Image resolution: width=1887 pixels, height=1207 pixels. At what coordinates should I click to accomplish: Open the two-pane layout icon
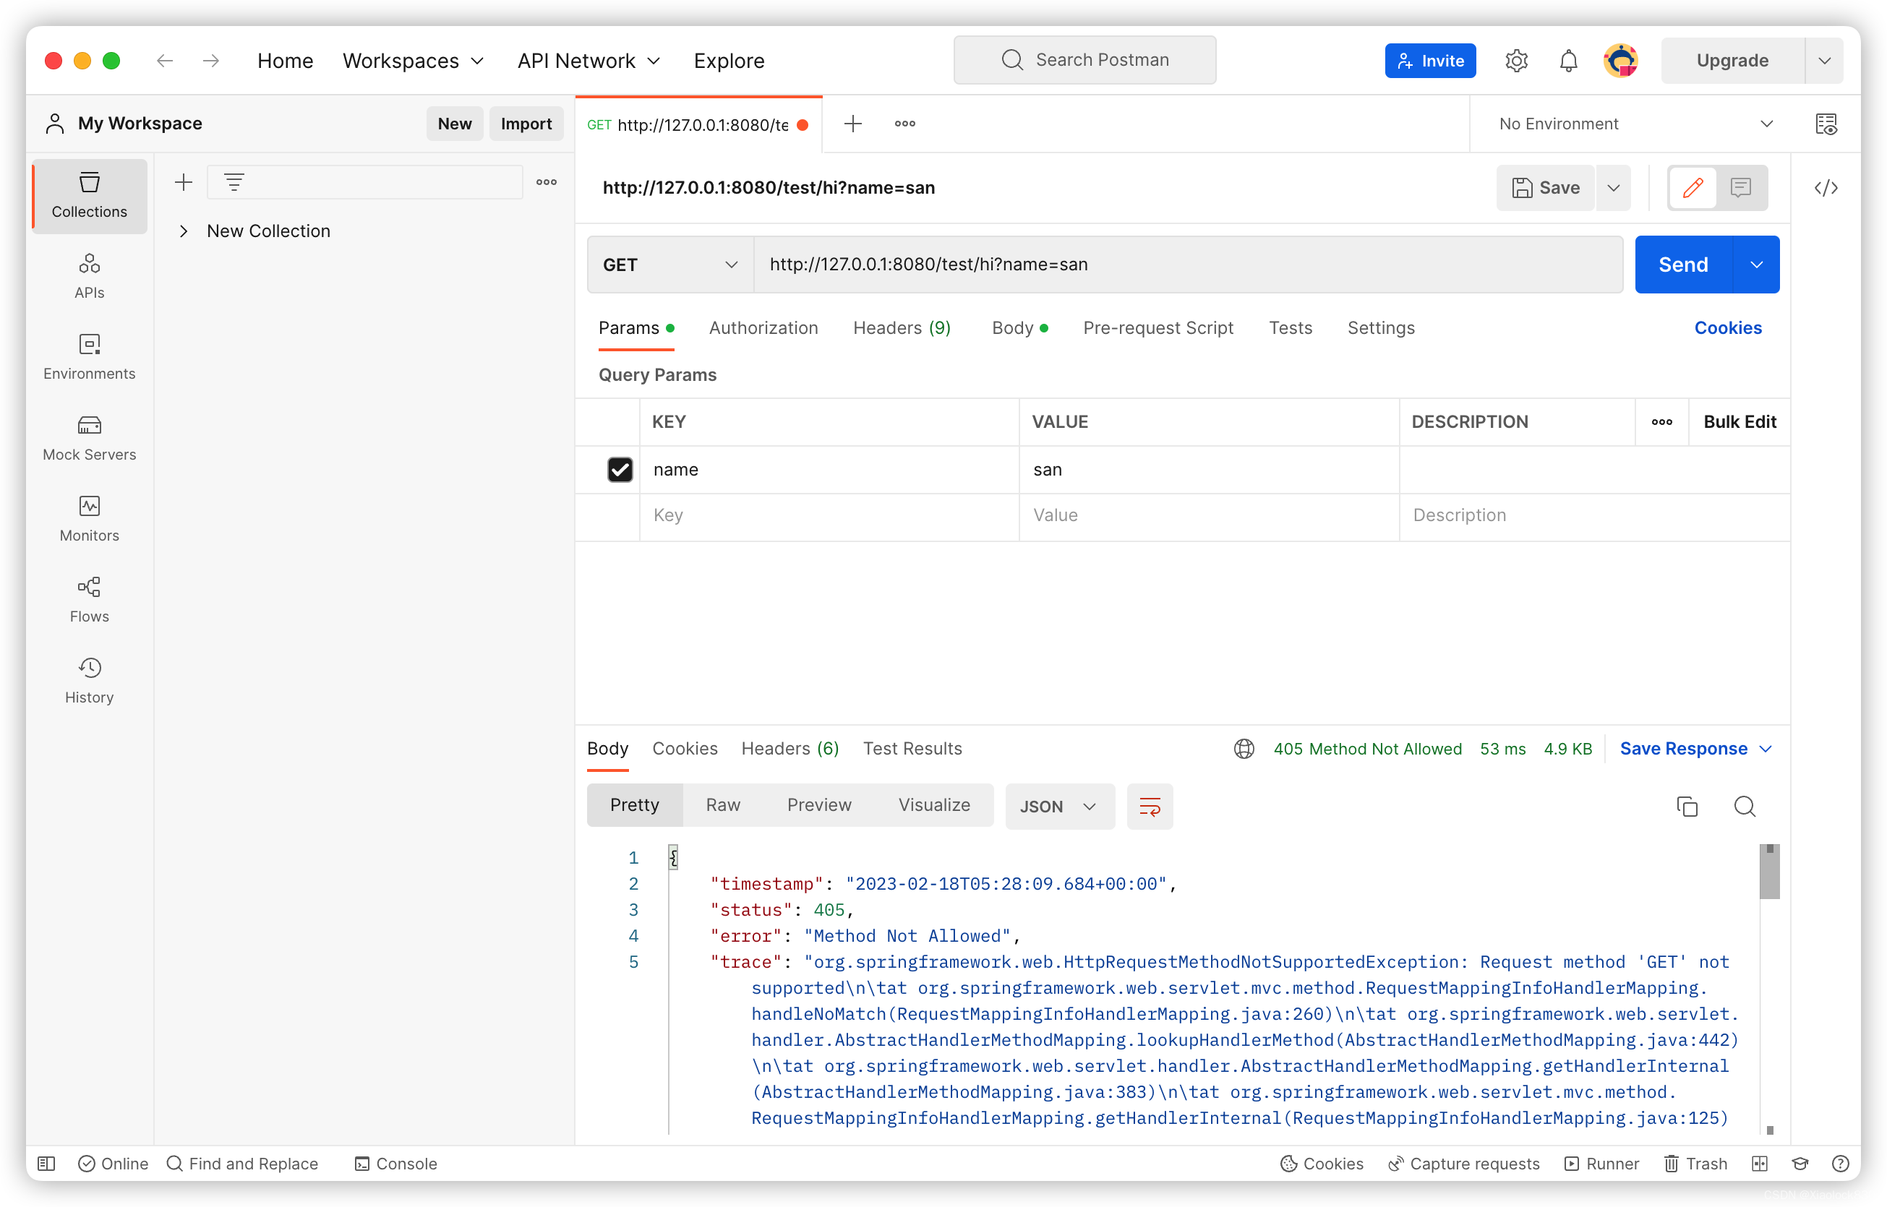pos(1759,1163)
